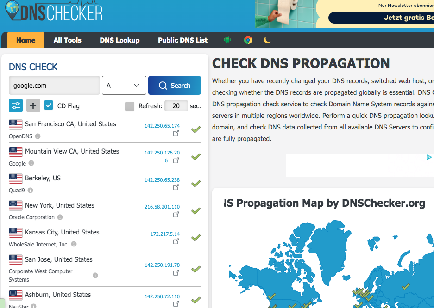
Task: Click the DNS propagation world map
Action: coord(331,264)
